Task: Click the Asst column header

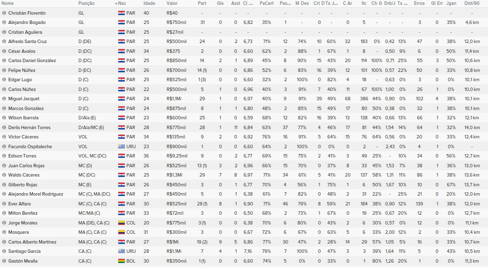Action: [236, 3]
